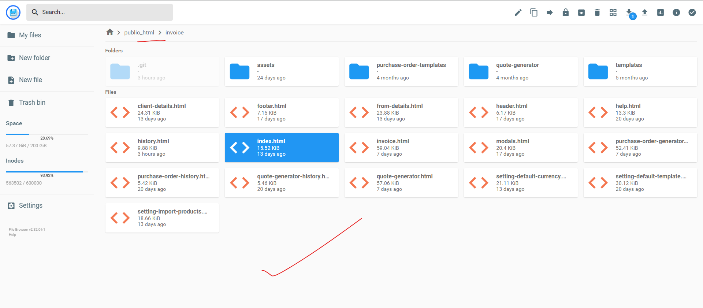Open Settings in sidebar
The width and height of the screenshot is (703, 308).
point(31,205)
